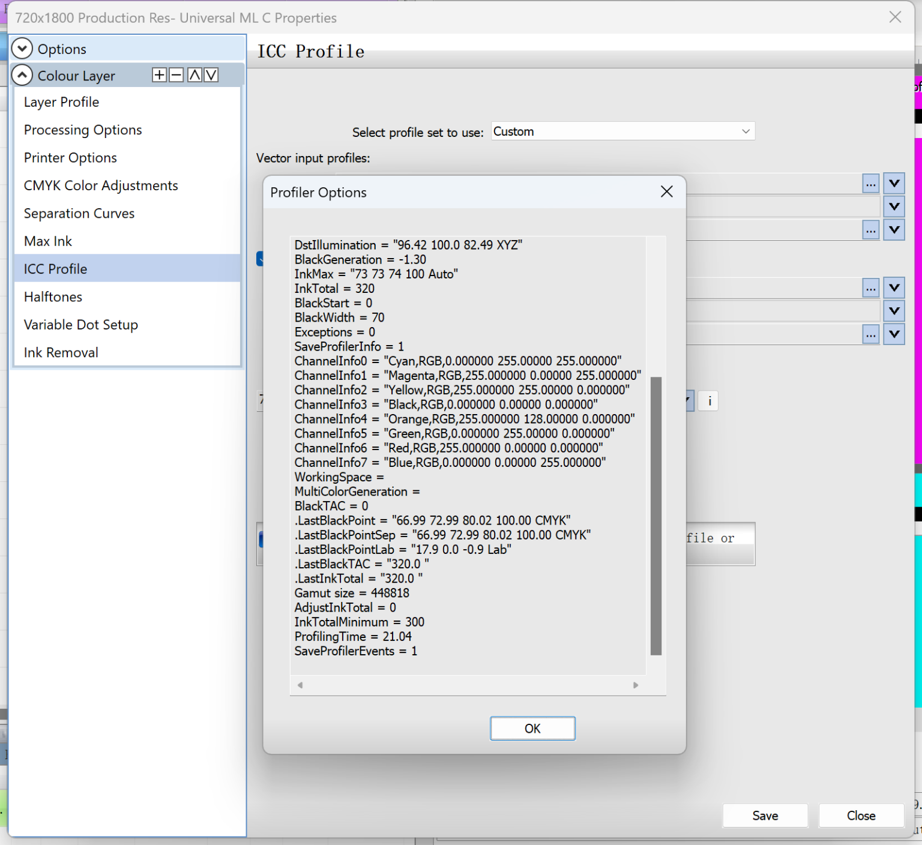This screenshot has height=845, width=922.
Task: Collapse the Colour Layer section
Action: coord(22,76)
